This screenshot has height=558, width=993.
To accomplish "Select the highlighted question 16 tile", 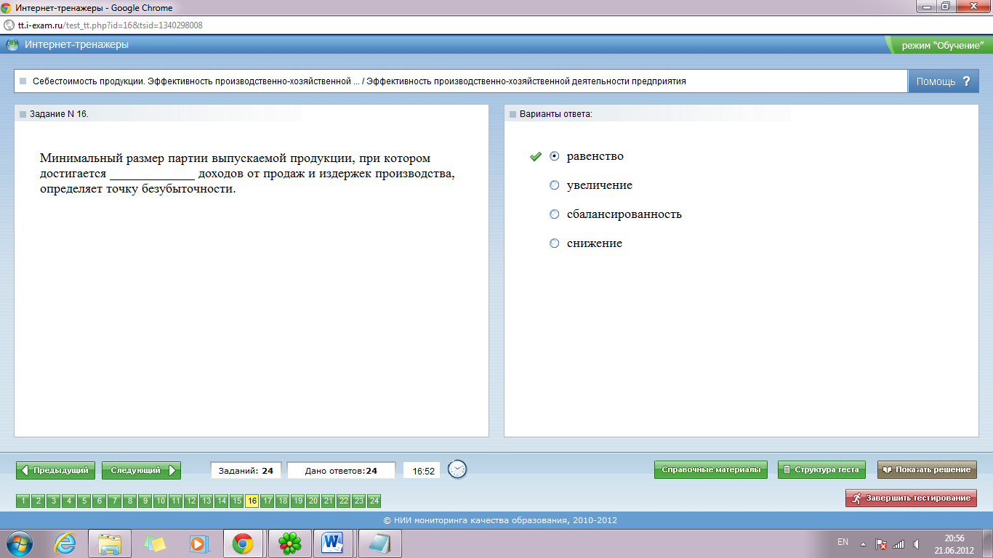I will coord(252,501).
